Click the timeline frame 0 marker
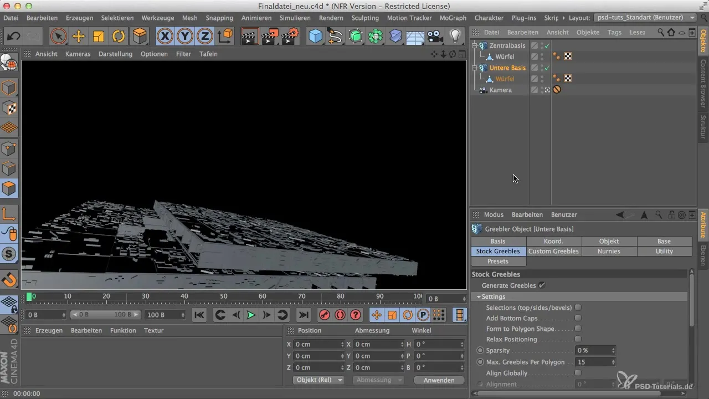This screenshot has width=709, height=399. click(29, 297)
